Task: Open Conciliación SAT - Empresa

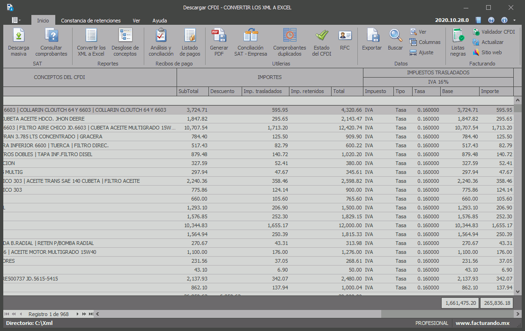Action: point(251,42)
